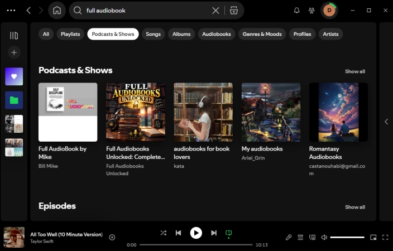Image resolution: width=393 pixels, height=251 pixels.
Task: Click the kata publisher text
Action: (x=179, y=166)
